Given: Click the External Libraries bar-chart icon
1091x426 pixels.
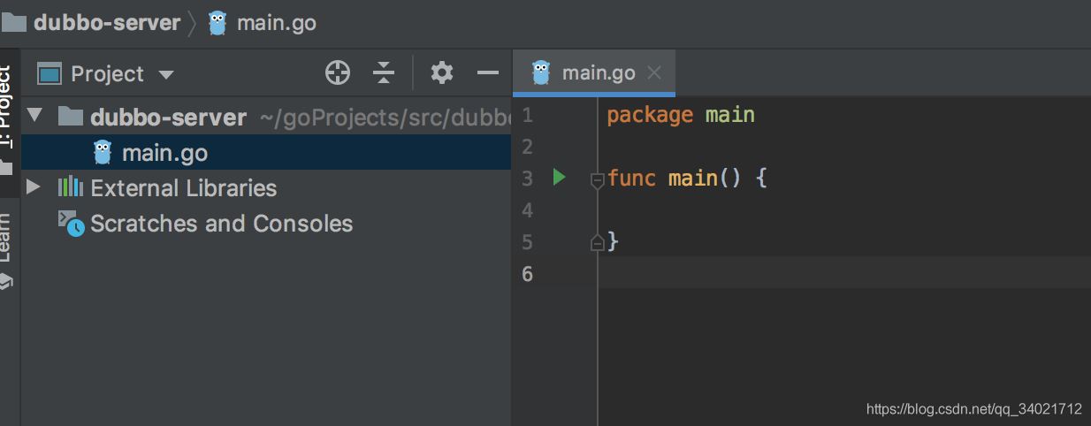Looking at the screenshot, I should pos(71,187).
